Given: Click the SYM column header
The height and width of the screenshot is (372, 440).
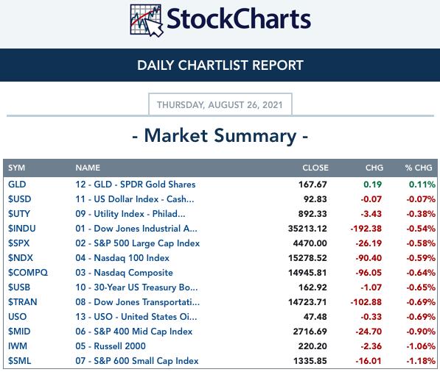Looking at the screenshot, I should (16, 168).
